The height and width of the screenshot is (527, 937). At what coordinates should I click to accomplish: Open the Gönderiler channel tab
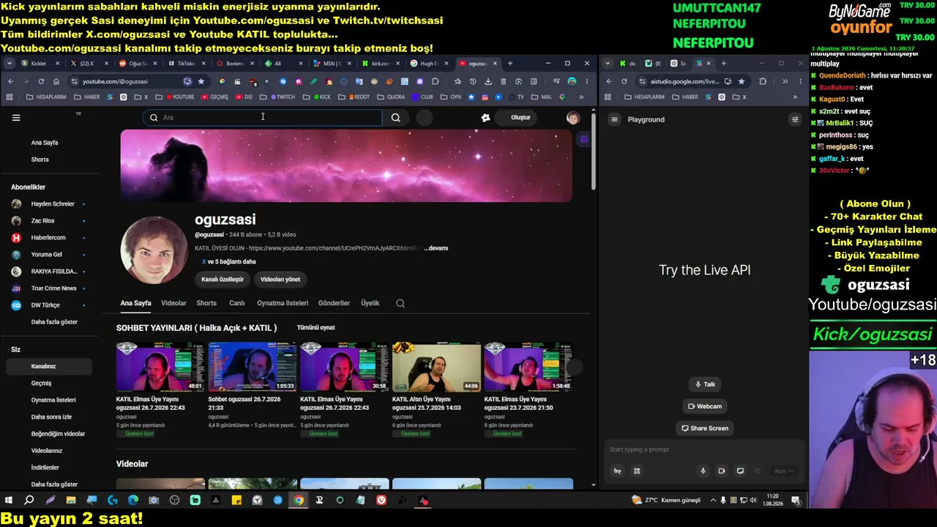click(x=334, y=303)
